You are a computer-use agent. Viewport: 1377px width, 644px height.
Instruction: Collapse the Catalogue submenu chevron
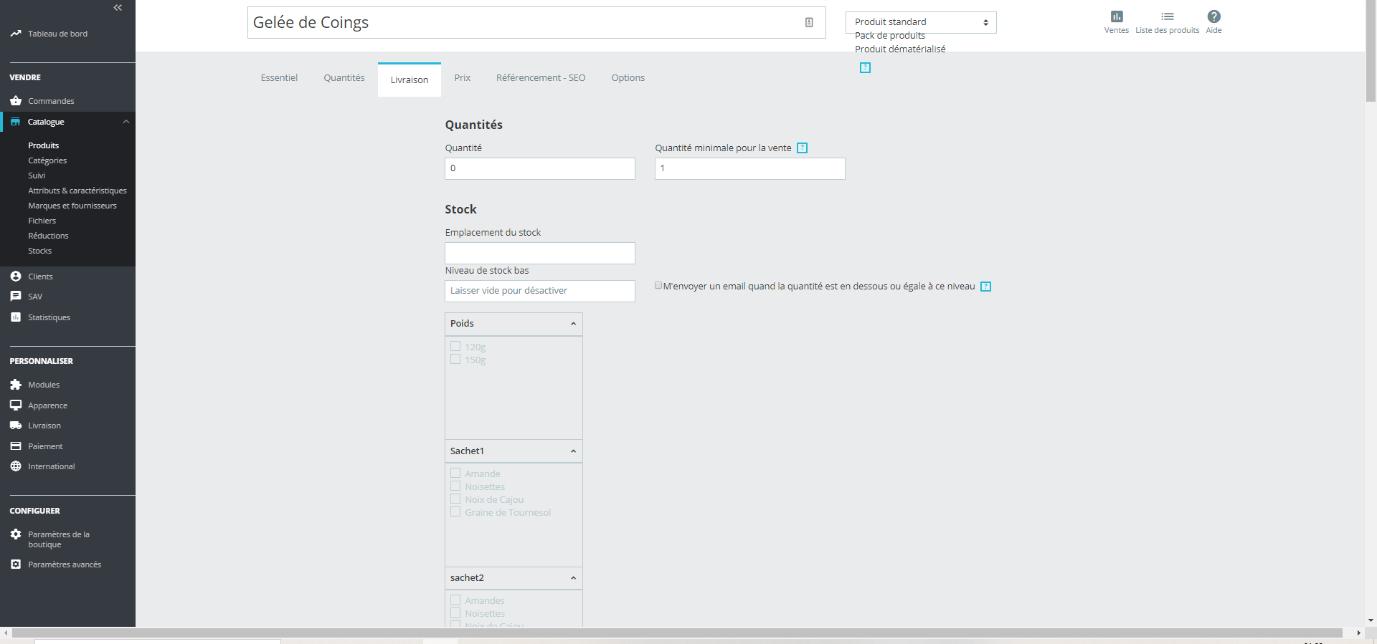tap(126, 122)
